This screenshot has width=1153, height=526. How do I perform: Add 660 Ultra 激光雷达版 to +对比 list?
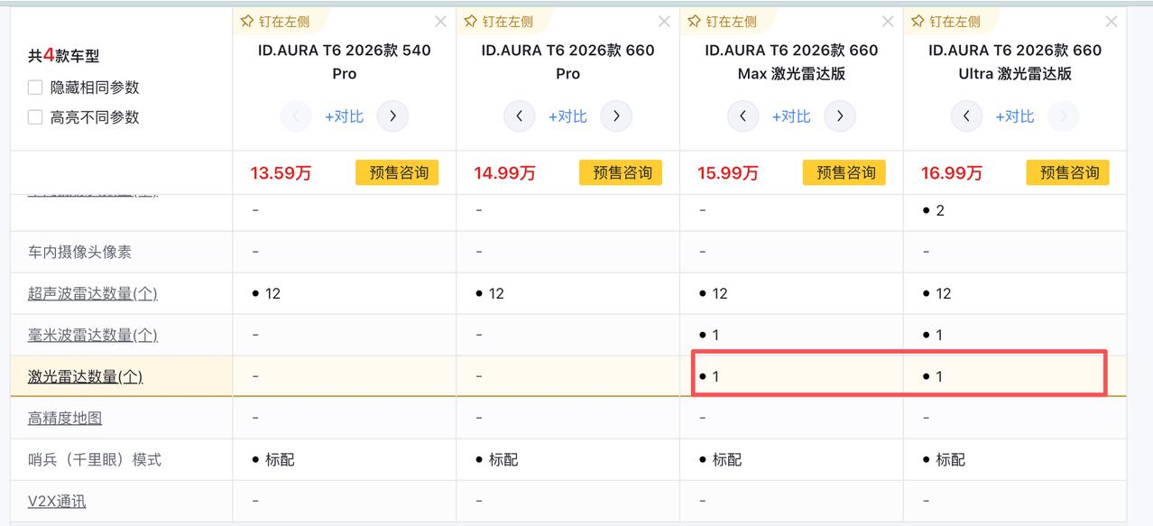point(1015,116)
